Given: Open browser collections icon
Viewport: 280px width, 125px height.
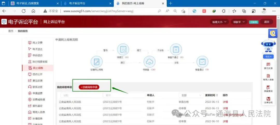Looking at the screenshot, I should (244, 11).
